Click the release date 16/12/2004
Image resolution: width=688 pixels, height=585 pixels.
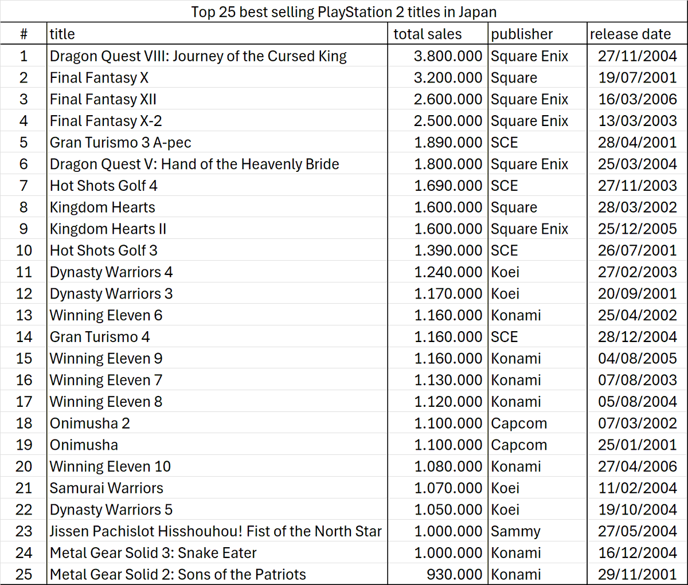637,553
